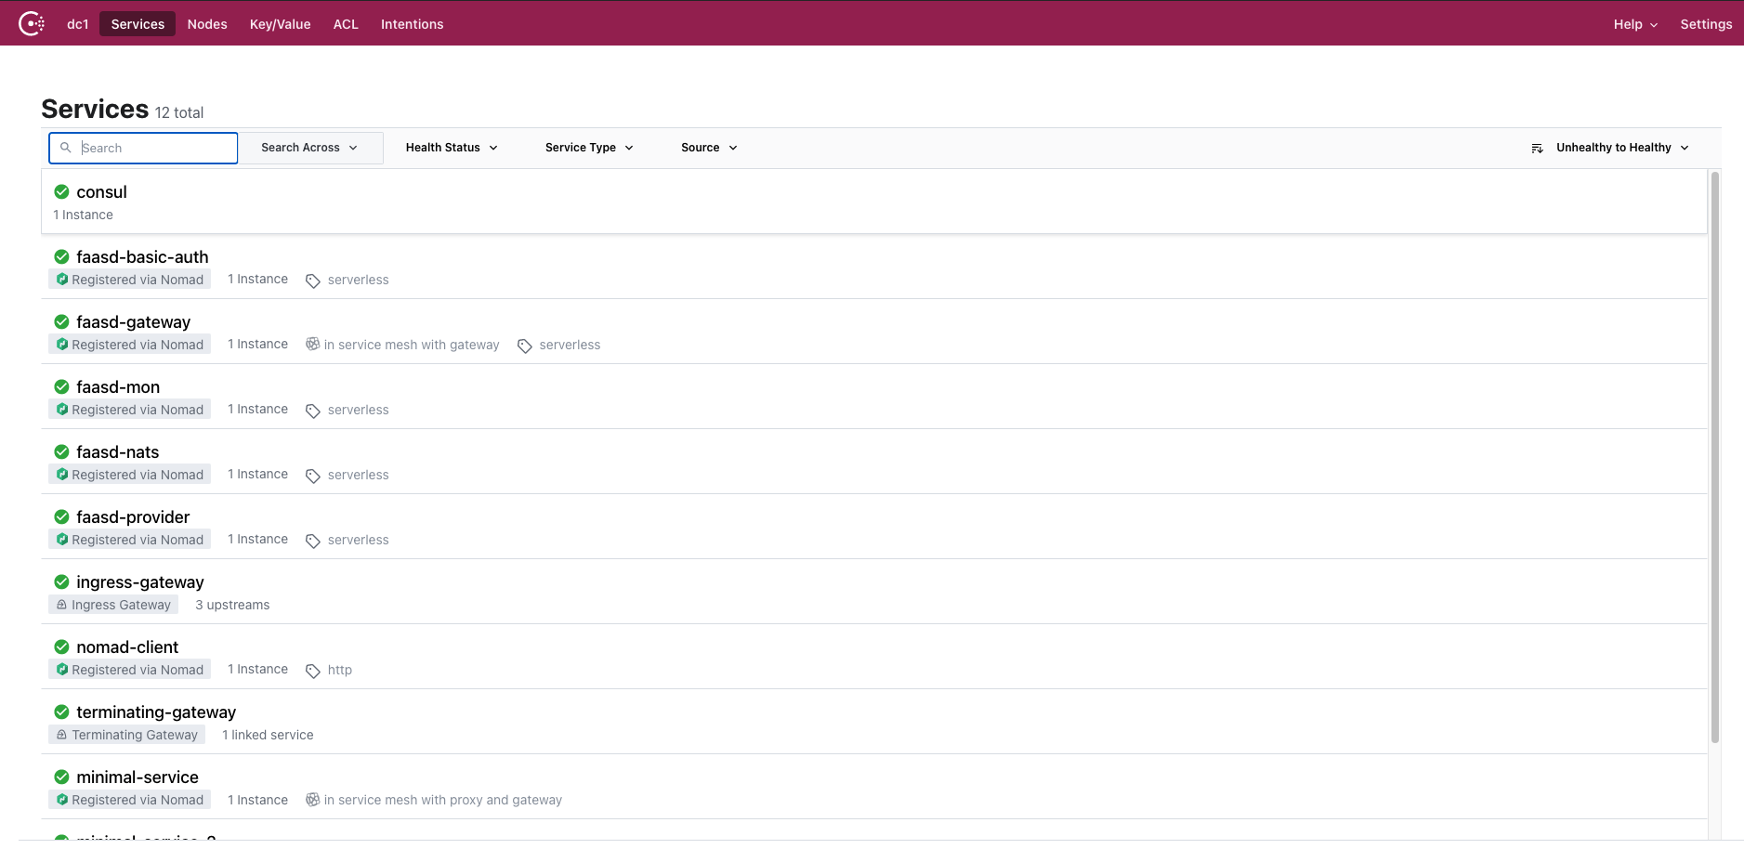Expand the Health Status filter

452,148
